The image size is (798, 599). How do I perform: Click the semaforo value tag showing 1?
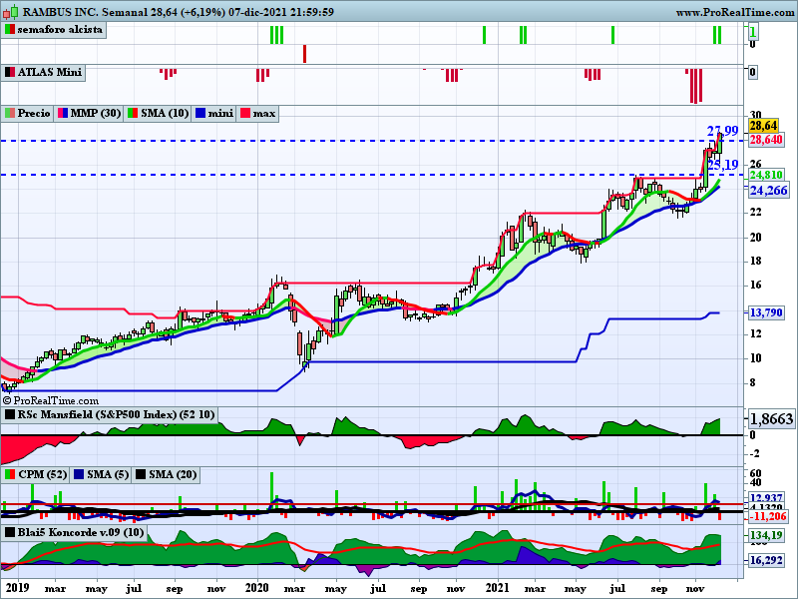tap(753, 33)
